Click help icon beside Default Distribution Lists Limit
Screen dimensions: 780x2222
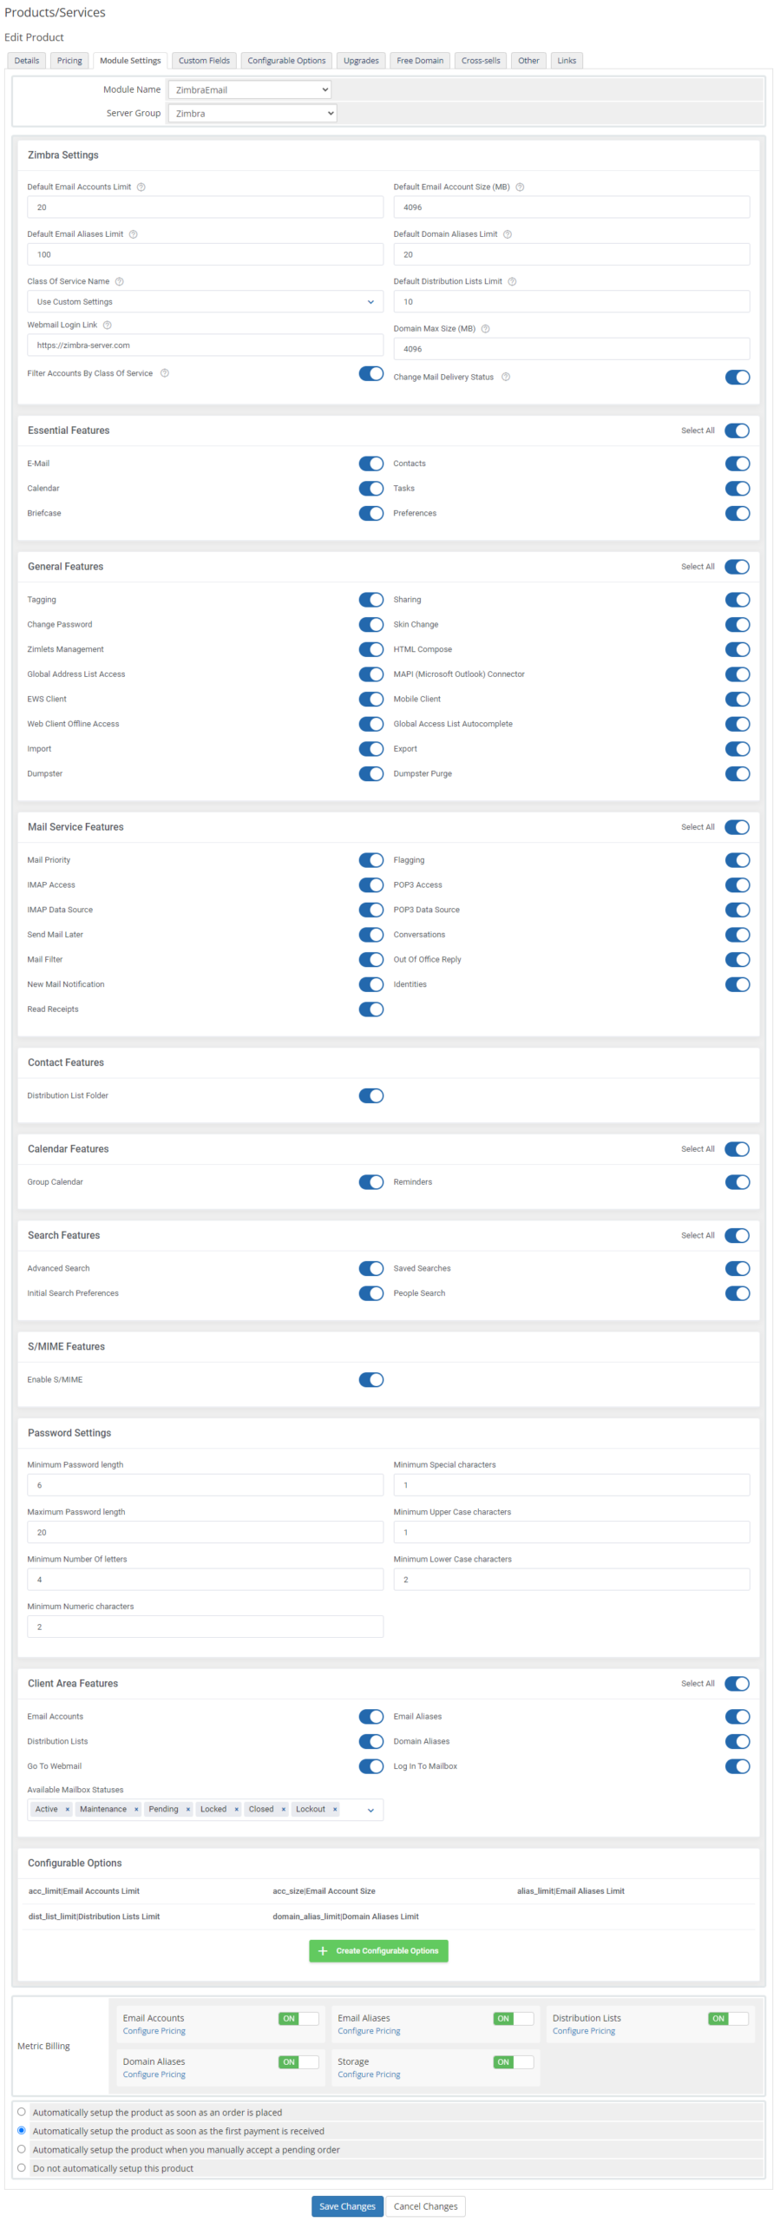[512, 281]
